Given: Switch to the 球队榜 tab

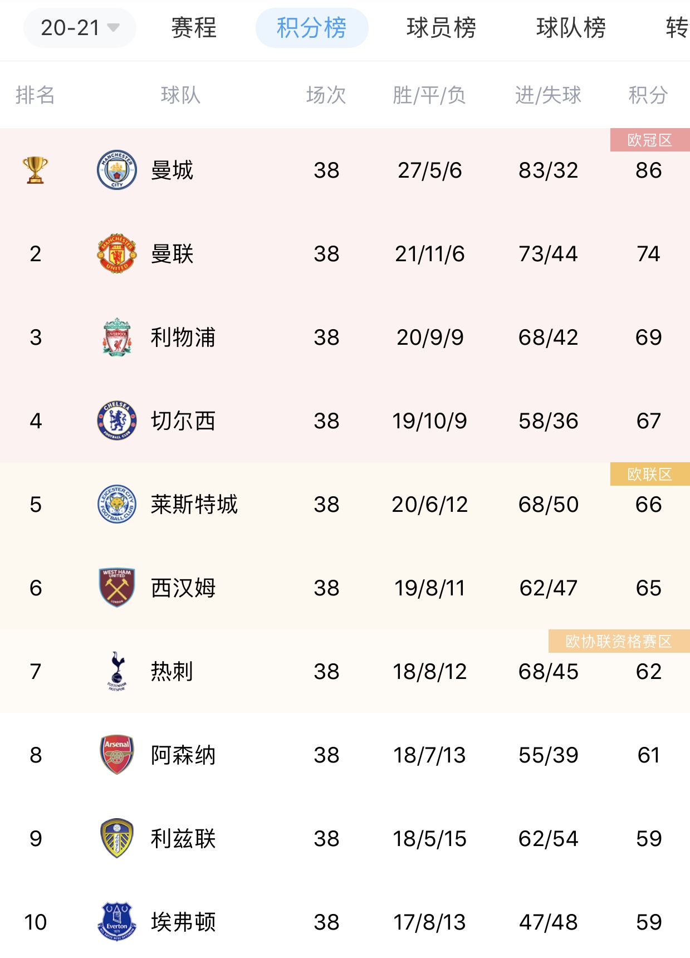Looking at the screenshot, I should [571, 27].
